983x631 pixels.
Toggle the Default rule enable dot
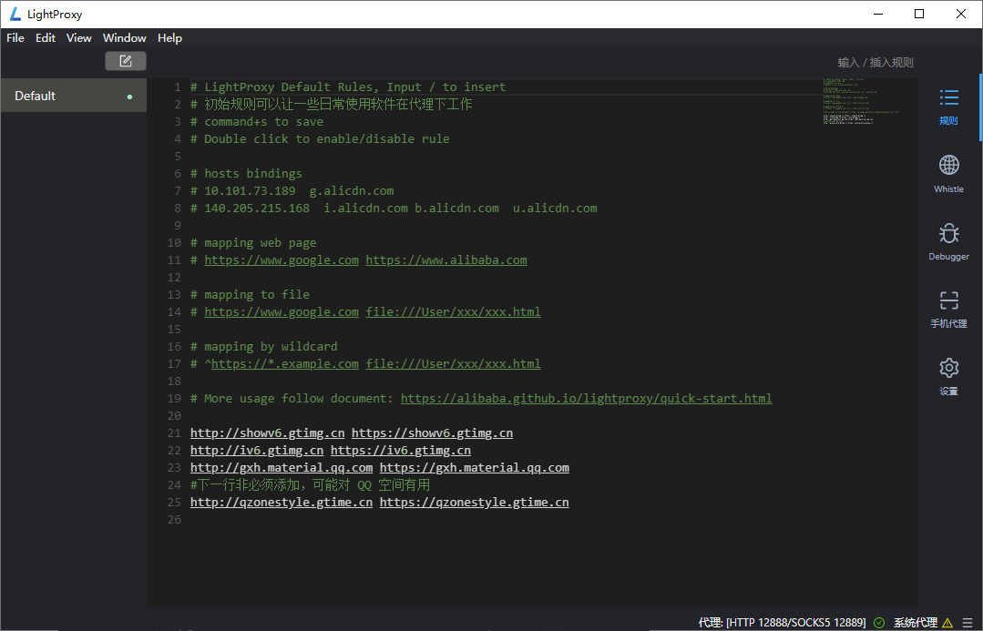point(129,97)
